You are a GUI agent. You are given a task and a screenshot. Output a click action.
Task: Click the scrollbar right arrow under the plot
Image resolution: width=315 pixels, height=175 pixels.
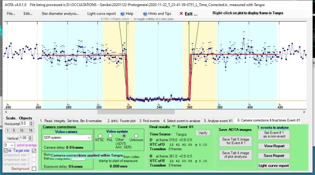(x=304, y=112)
